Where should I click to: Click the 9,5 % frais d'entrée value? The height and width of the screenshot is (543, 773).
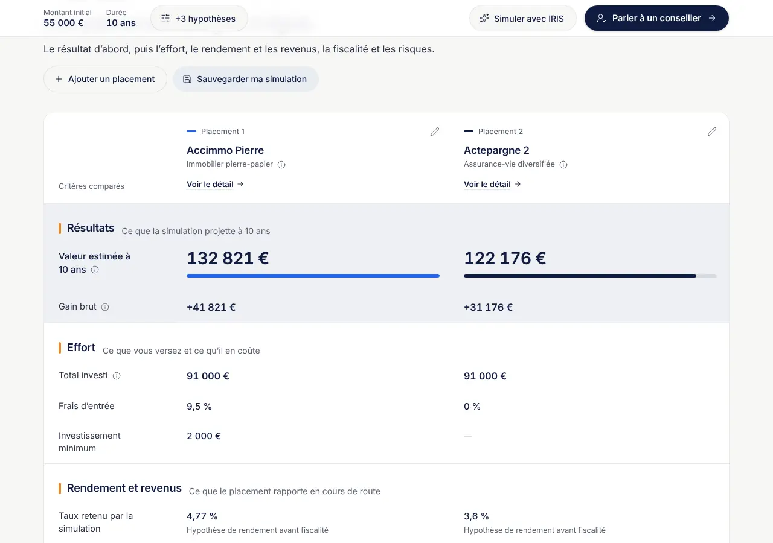point(199,407)
